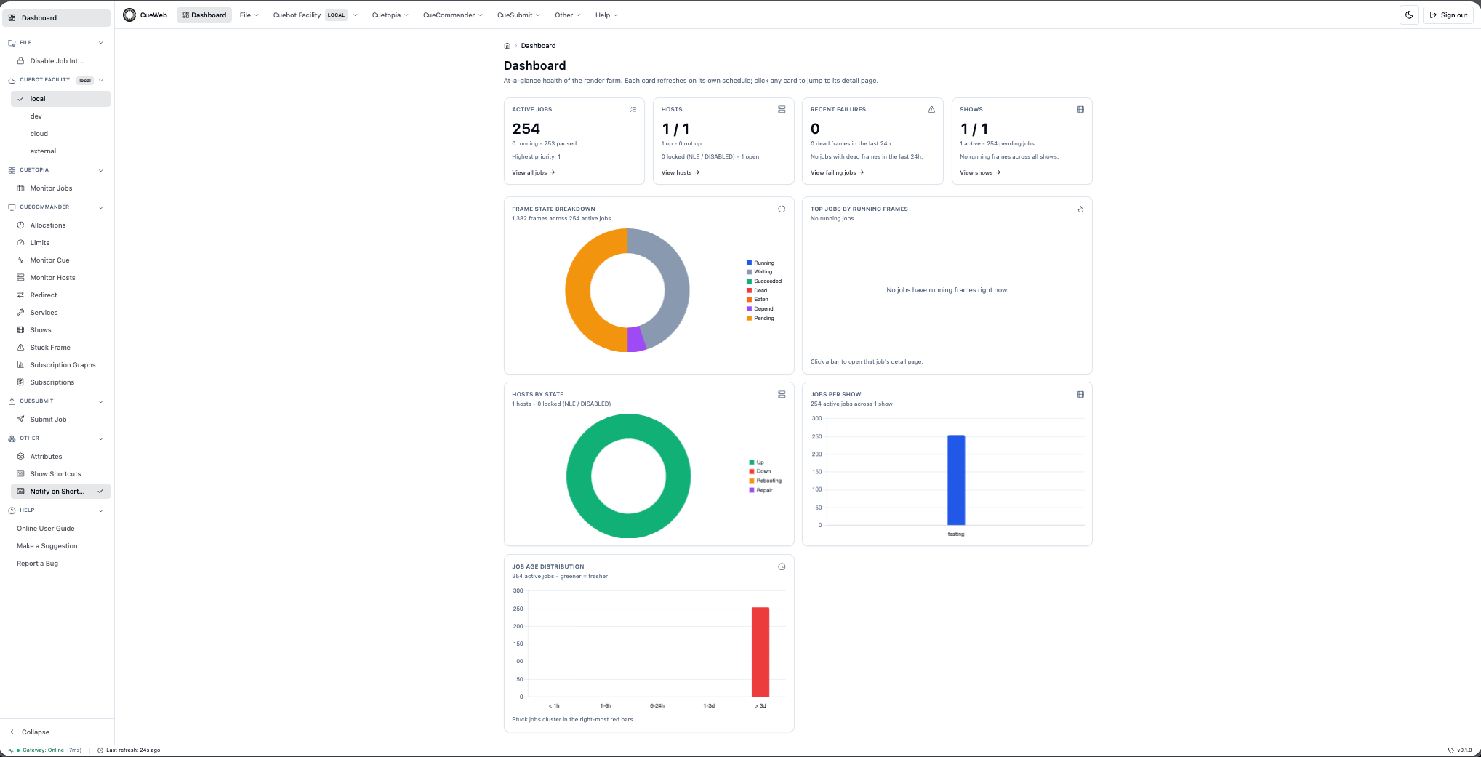Open the File menu in top bar
Screen dimensions: 1481x757
(x=249, y=15)
